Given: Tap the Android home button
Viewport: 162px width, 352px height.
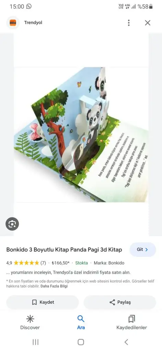Looking at the screenshot, I should point(81,342).
